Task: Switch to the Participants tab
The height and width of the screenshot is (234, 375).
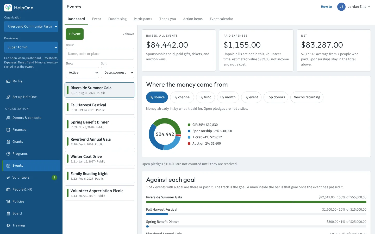Action: 143,19
